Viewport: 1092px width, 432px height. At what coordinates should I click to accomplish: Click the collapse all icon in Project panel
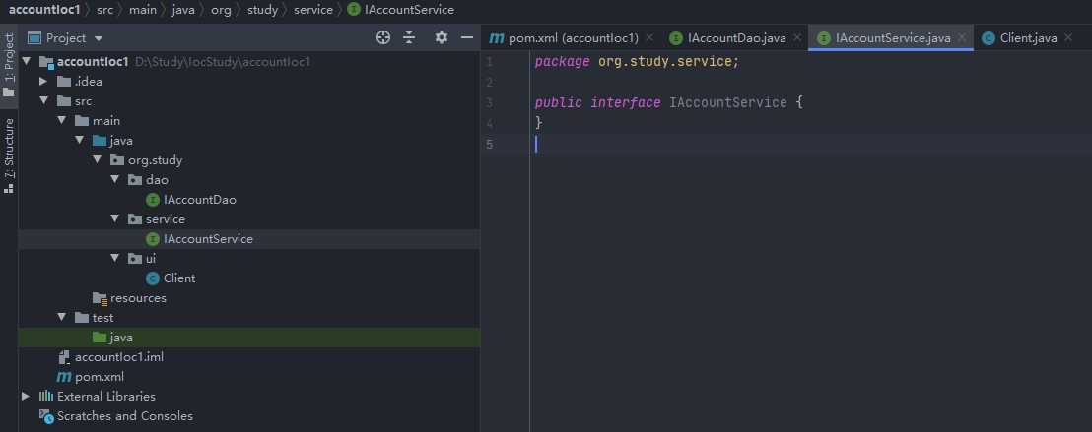point(410,38)
